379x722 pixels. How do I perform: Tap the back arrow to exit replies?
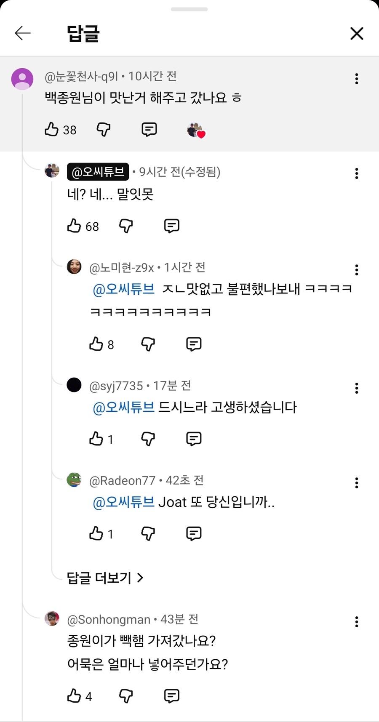point(23,33)
